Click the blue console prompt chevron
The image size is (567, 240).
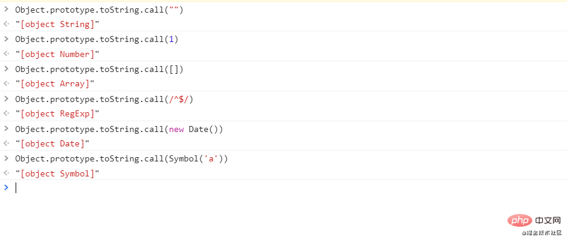6,188
